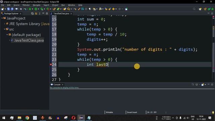Collapse the default package node
This screenshot has width=215, height=121.
(x=7, y=35)
